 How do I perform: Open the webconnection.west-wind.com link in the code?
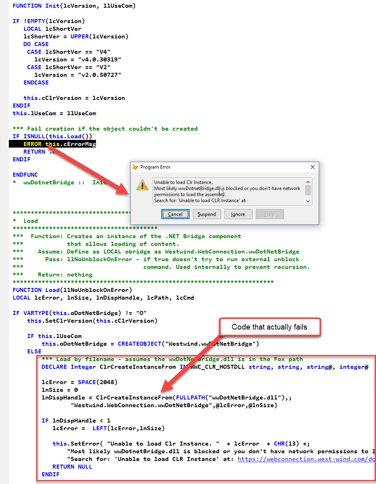[307, 459]
